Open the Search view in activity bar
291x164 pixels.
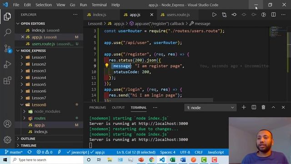(x=7, y=32)
